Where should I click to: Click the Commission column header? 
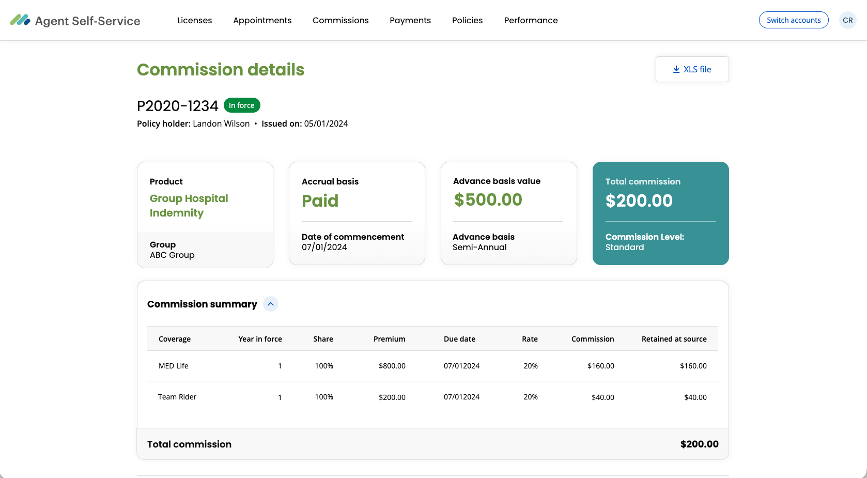(593, 339)
